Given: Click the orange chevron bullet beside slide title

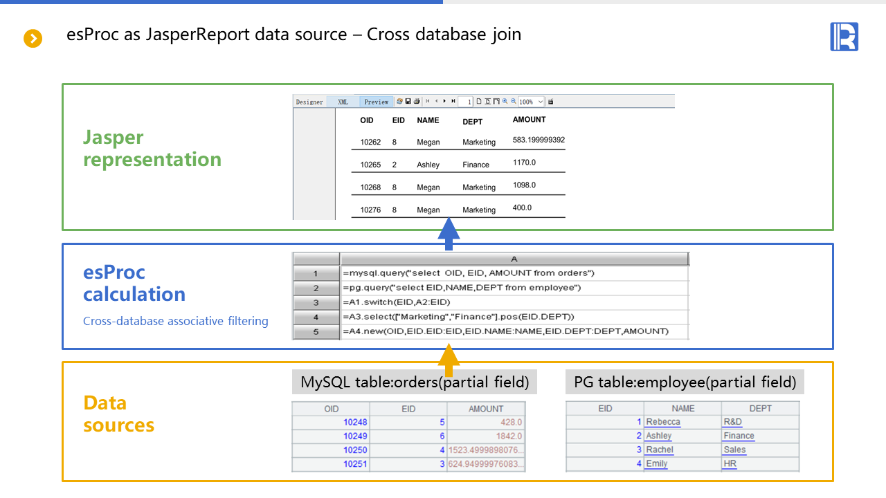Looking at the screenshot, I should (x=33, y=38).
